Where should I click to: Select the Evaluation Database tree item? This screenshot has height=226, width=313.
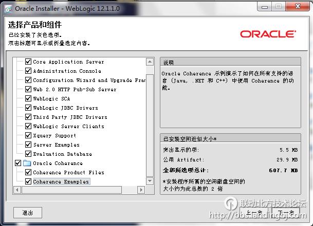point(63,154)
